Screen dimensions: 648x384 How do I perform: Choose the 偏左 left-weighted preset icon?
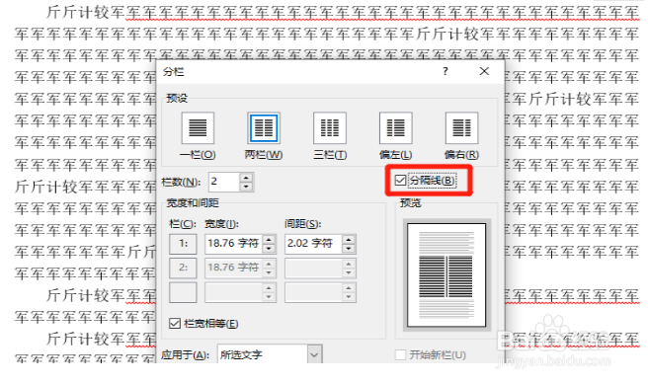click(395, 127)
